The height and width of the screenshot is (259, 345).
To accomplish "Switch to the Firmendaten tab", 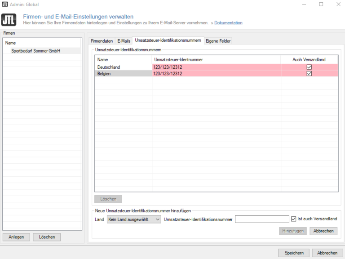I will (102, 41).
